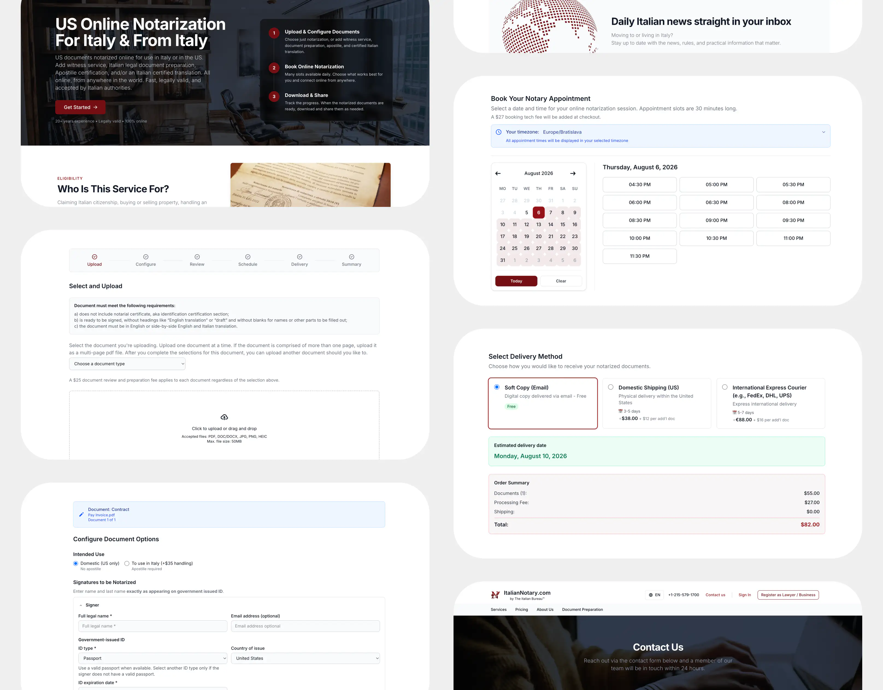Click the Pay Invoice.pdf file name

pos(101,515)
